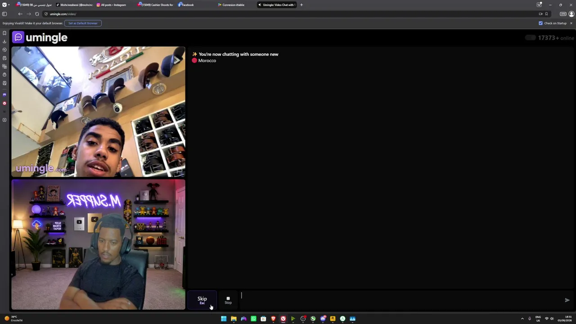Switch to the Mohcineabassi TikTok tab
This screenshot has height=324, width=576.
(75, 5)
